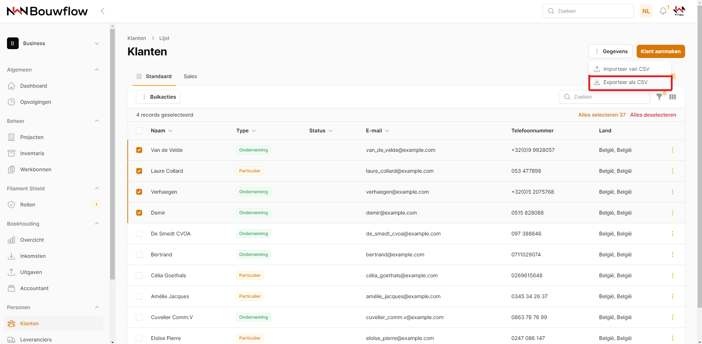Open the notifications bell icon
The height and width of the screenshot is (344, 702).
(x=663, y=11)
